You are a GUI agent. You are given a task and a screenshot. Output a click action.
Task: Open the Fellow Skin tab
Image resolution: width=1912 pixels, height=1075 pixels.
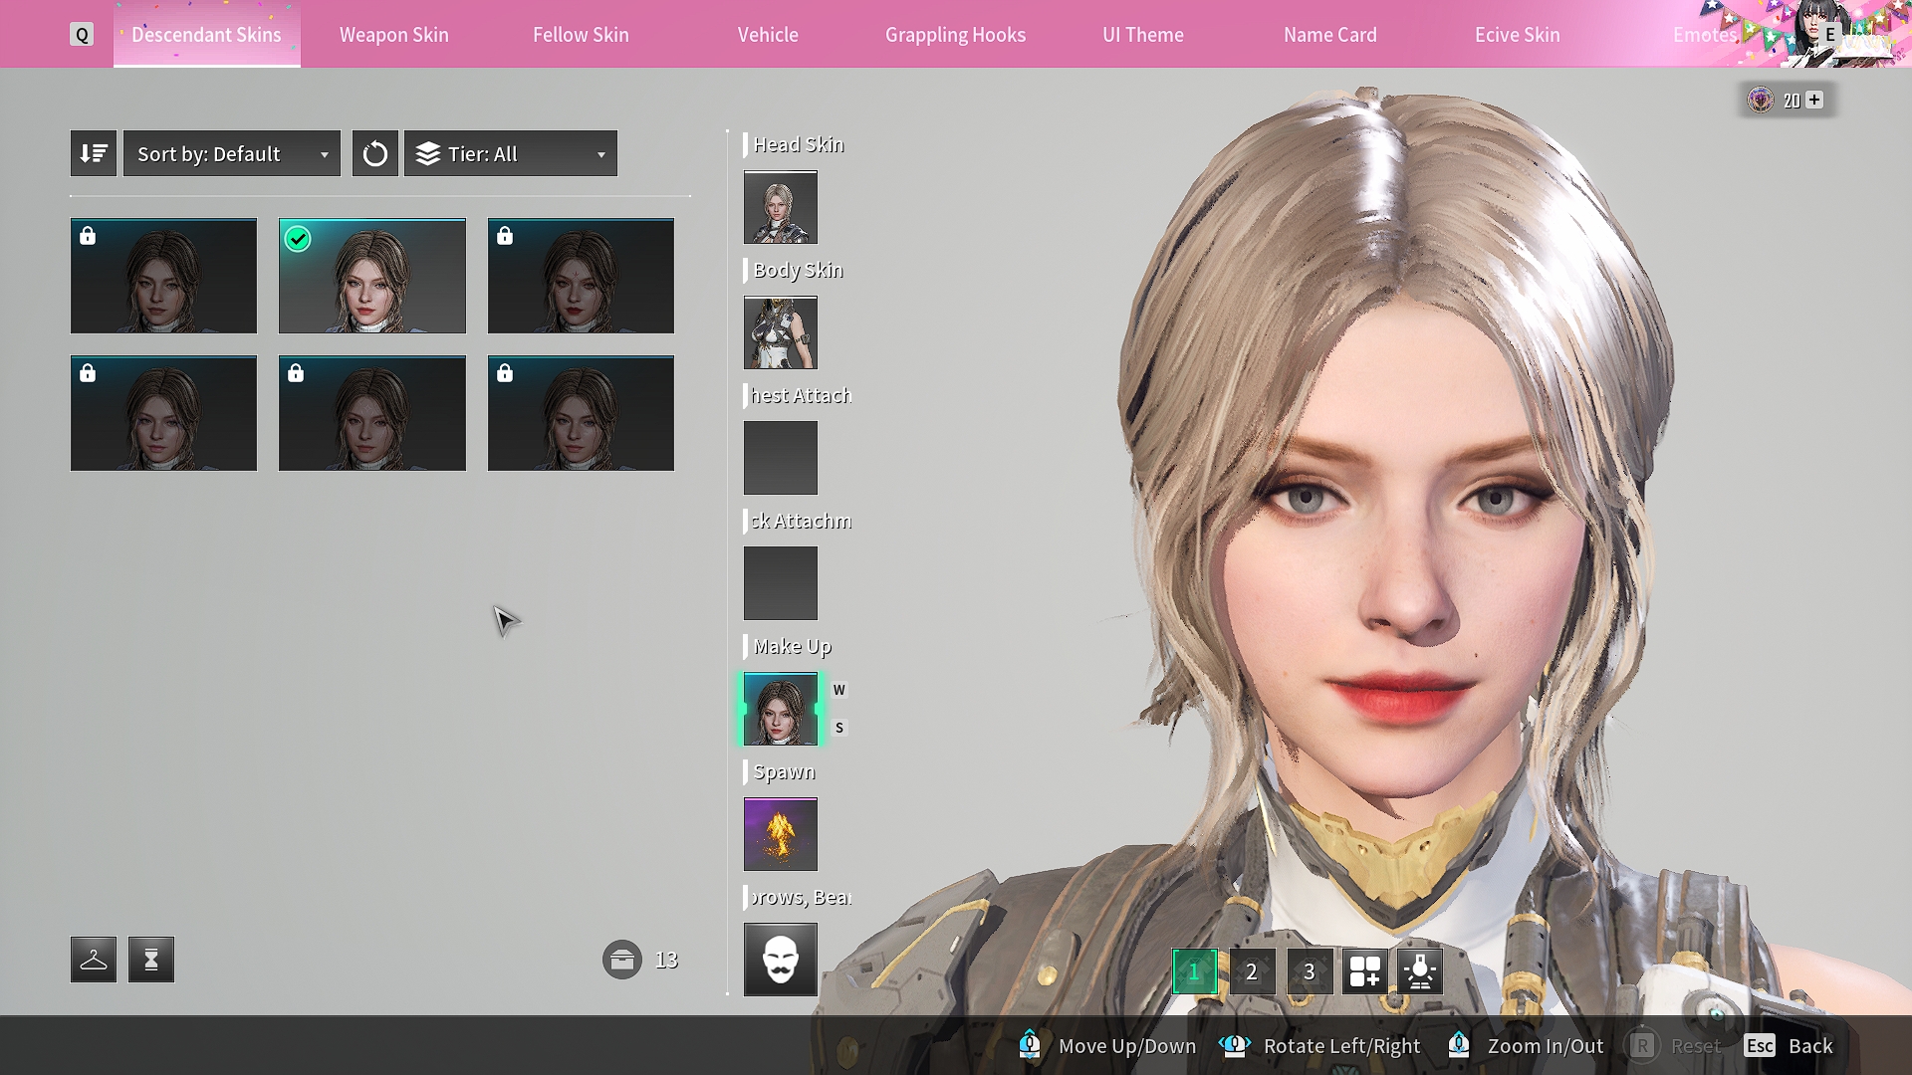click(581, 35)
